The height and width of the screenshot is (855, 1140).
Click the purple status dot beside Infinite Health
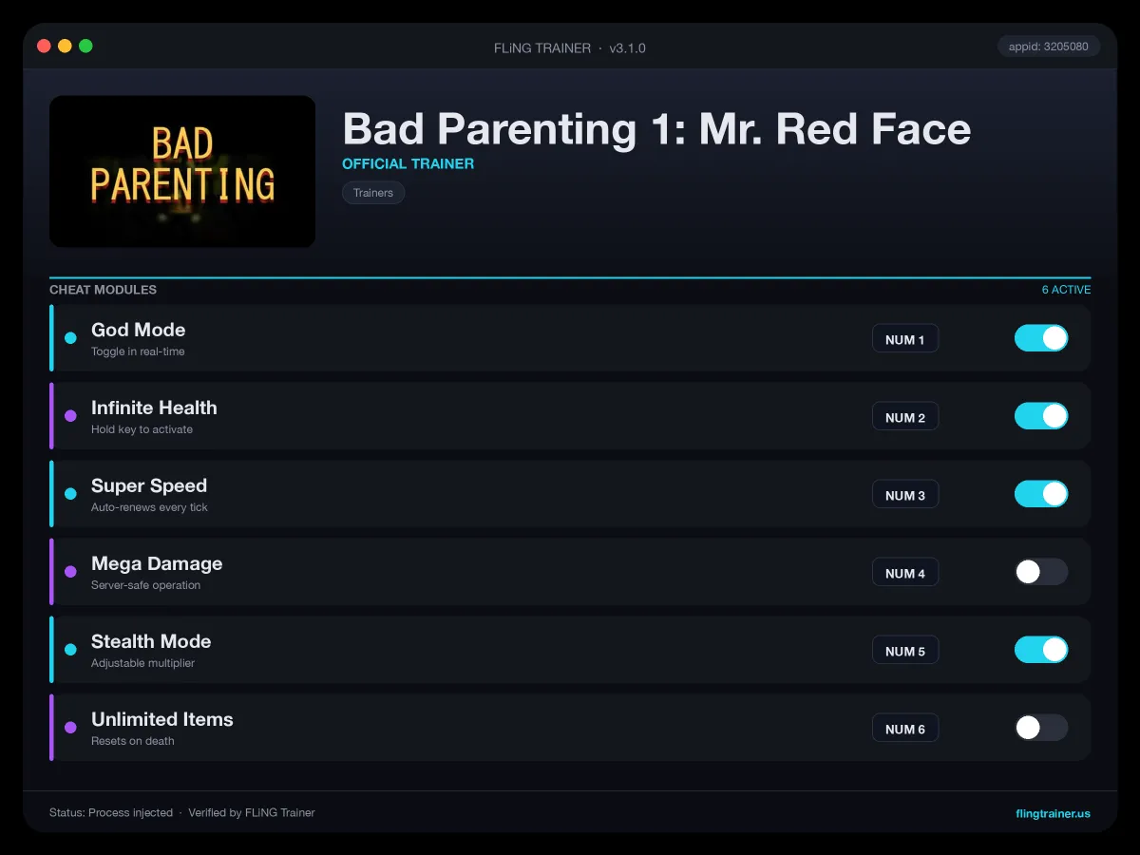pos(70,416)
